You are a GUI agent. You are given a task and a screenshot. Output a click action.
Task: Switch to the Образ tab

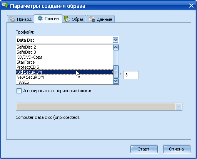click(74, 19)
